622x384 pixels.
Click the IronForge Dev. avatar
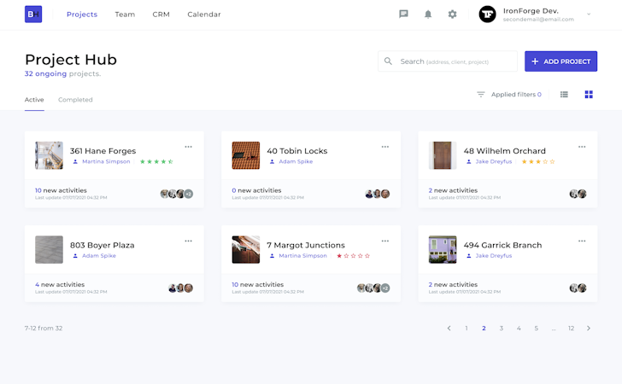click(487, 15)
